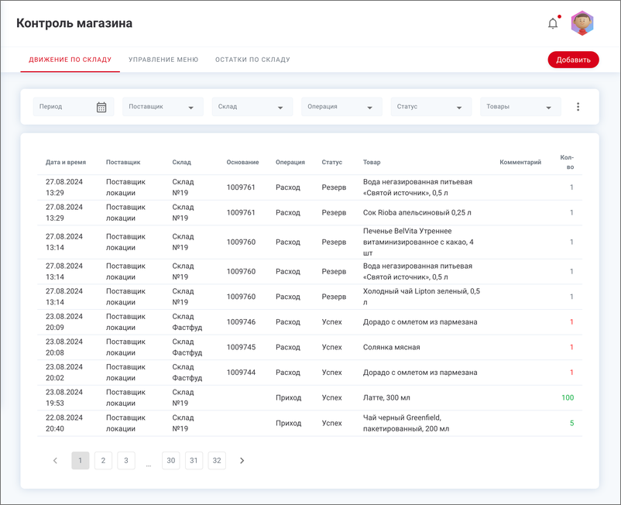Viewport: 621px width, 505px height.
Task: Open the notifications bell
Action: [553, 23]
